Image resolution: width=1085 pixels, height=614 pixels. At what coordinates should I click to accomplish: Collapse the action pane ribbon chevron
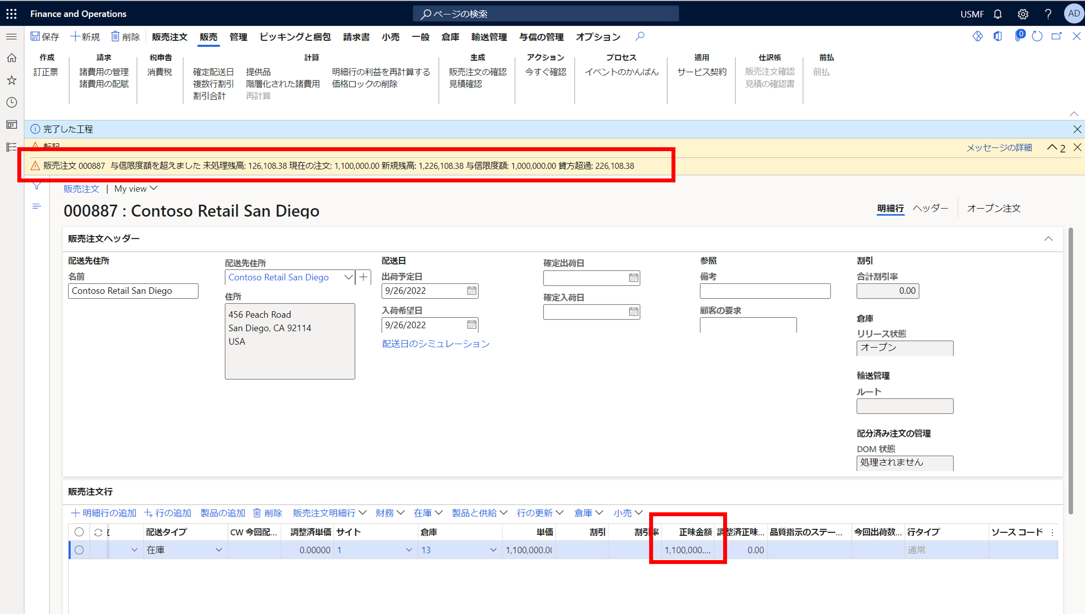1074,114
